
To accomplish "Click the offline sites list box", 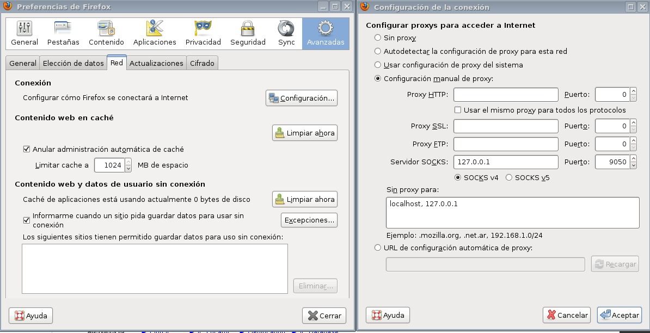I will point(155,269).
